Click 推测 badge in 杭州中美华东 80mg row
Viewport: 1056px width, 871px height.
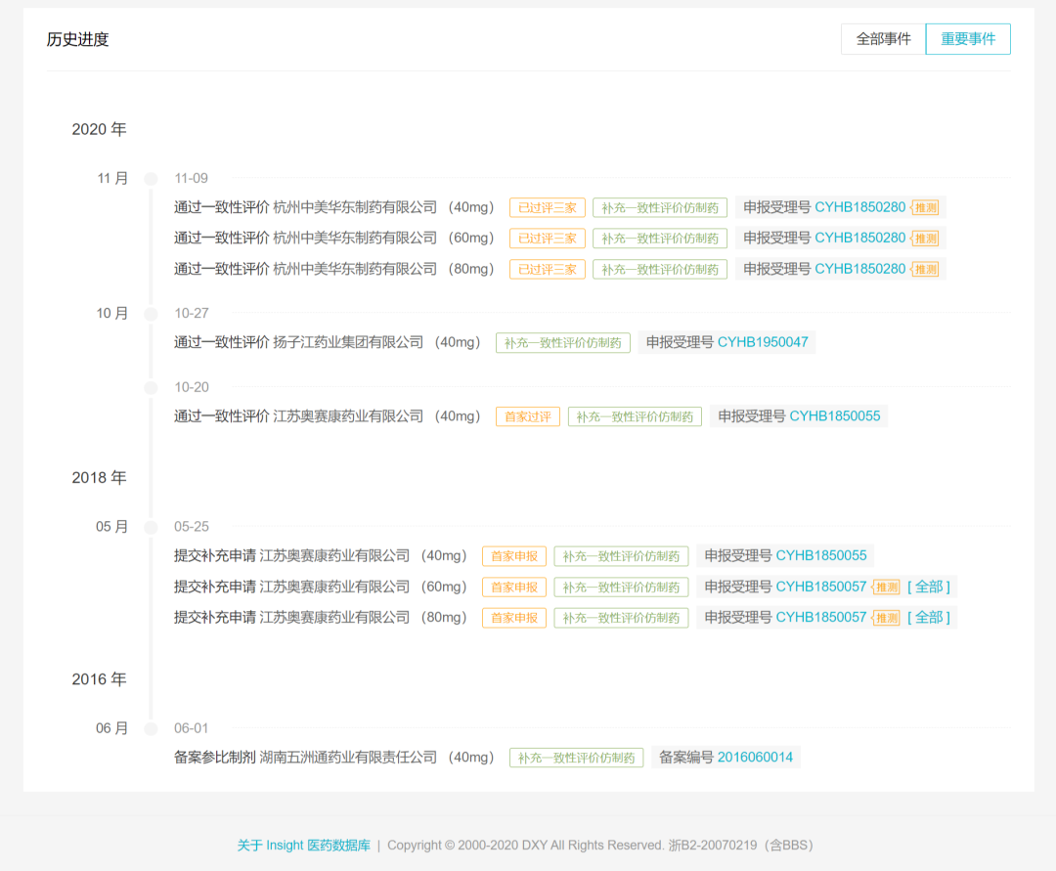pos(925,270)
